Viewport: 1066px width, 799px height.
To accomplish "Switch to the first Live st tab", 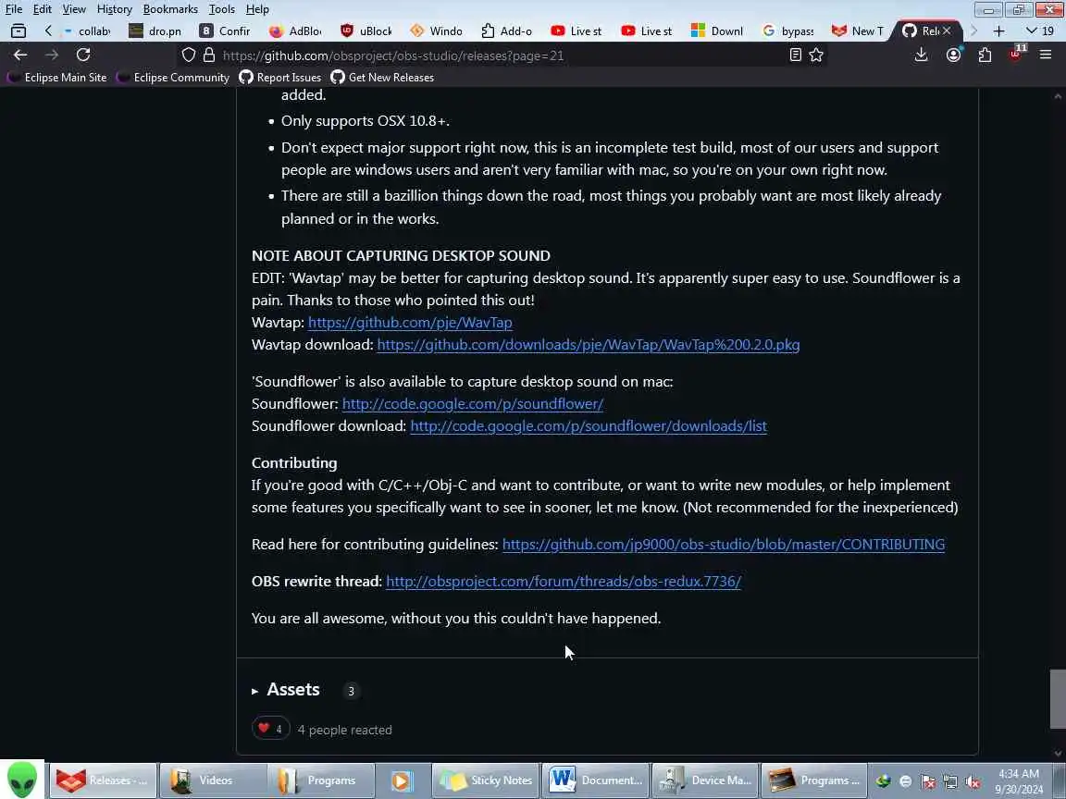I will coord(577,31).
